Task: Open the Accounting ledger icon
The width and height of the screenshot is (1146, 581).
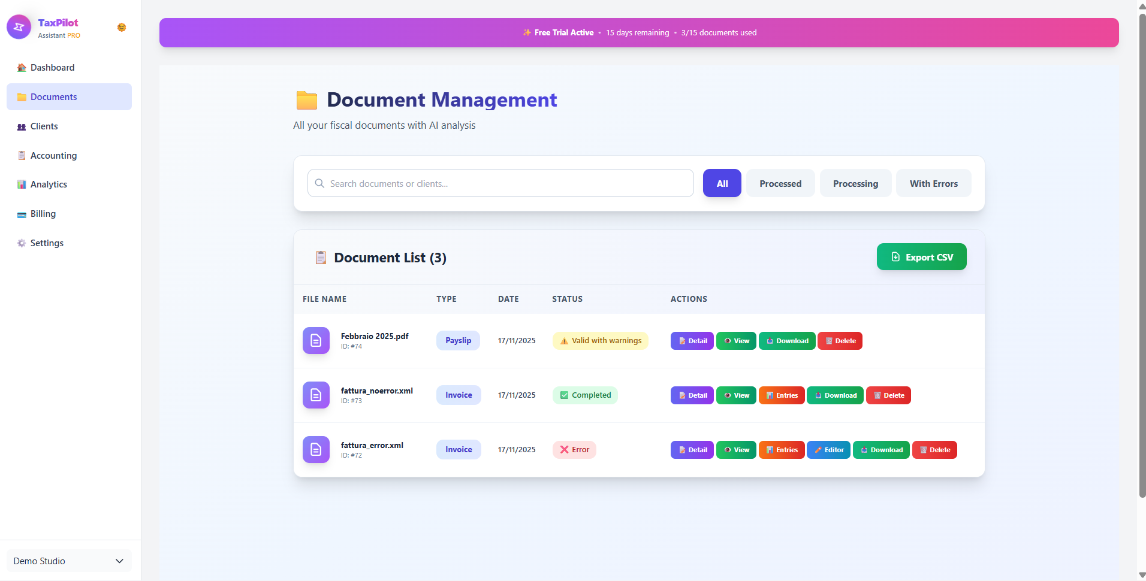Action: coord(22,155)
